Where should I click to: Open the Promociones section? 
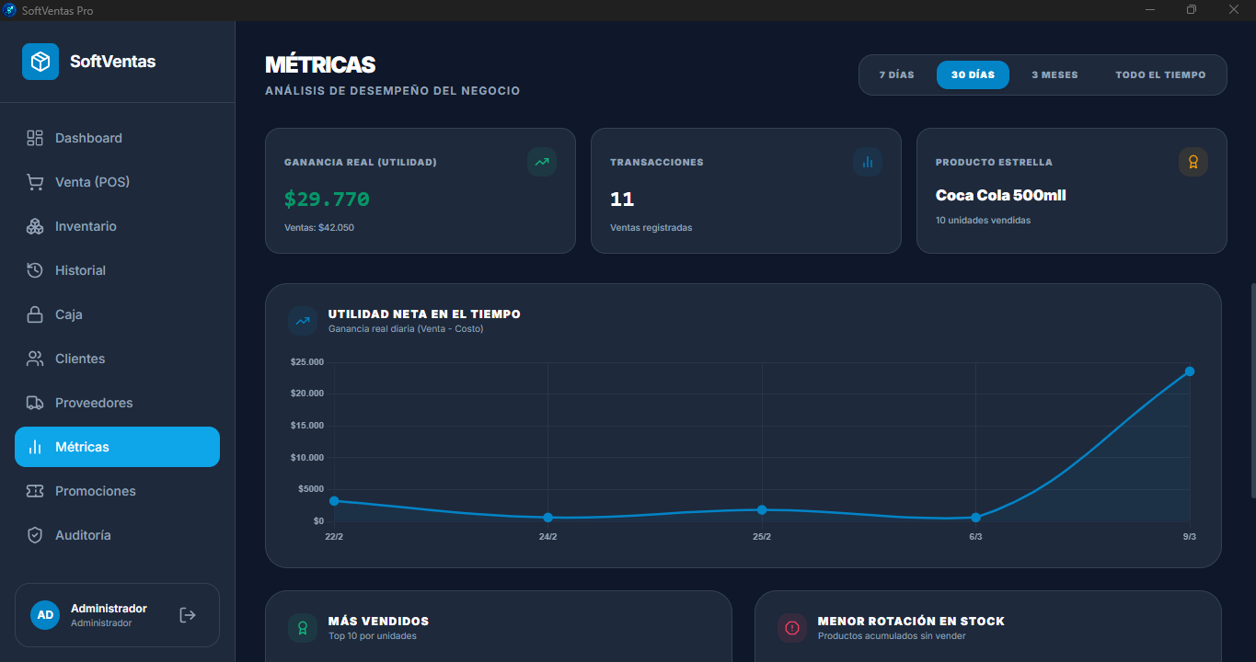tap(93, 490)
